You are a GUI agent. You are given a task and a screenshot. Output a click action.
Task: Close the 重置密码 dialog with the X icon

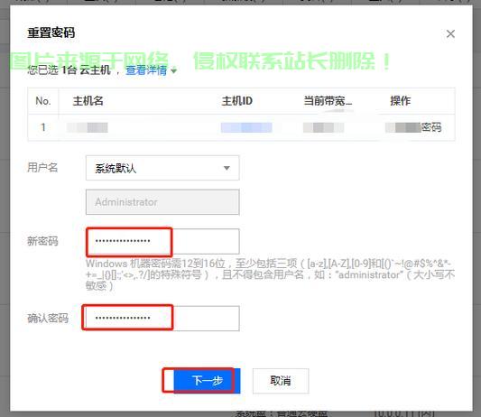[450, 33]
